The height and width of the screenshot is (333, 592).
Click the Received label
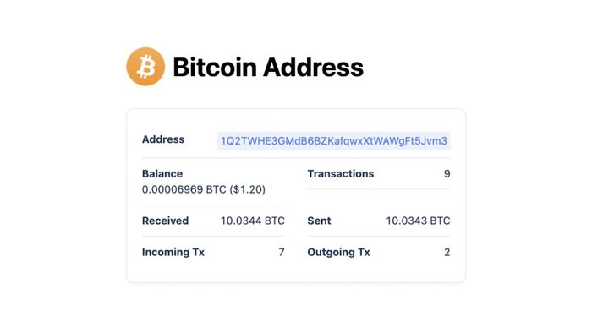(x=165, y=221)
